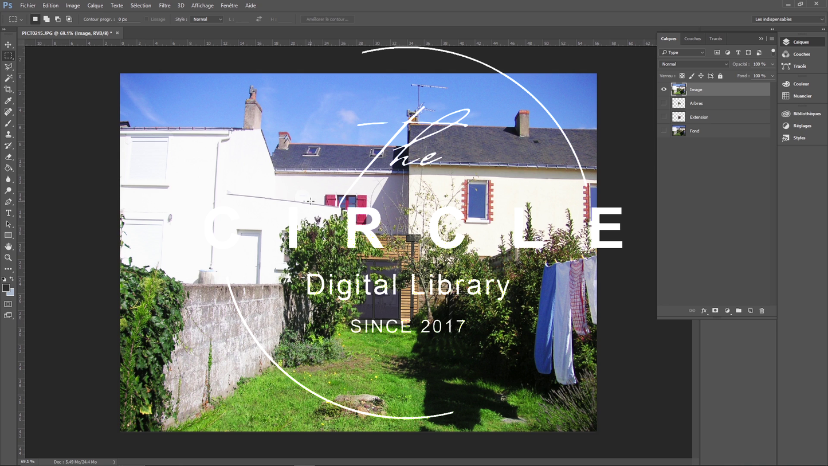Image resolution: width=828 pixels, height=466 pixels.
Task: Click the foreground color swatch
Action: coord(6,288)
